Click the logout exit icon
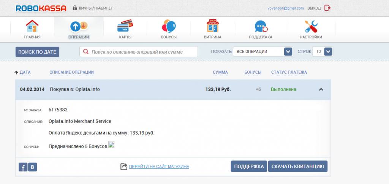This screenshot has height=184, width=389. click(328, 8)
